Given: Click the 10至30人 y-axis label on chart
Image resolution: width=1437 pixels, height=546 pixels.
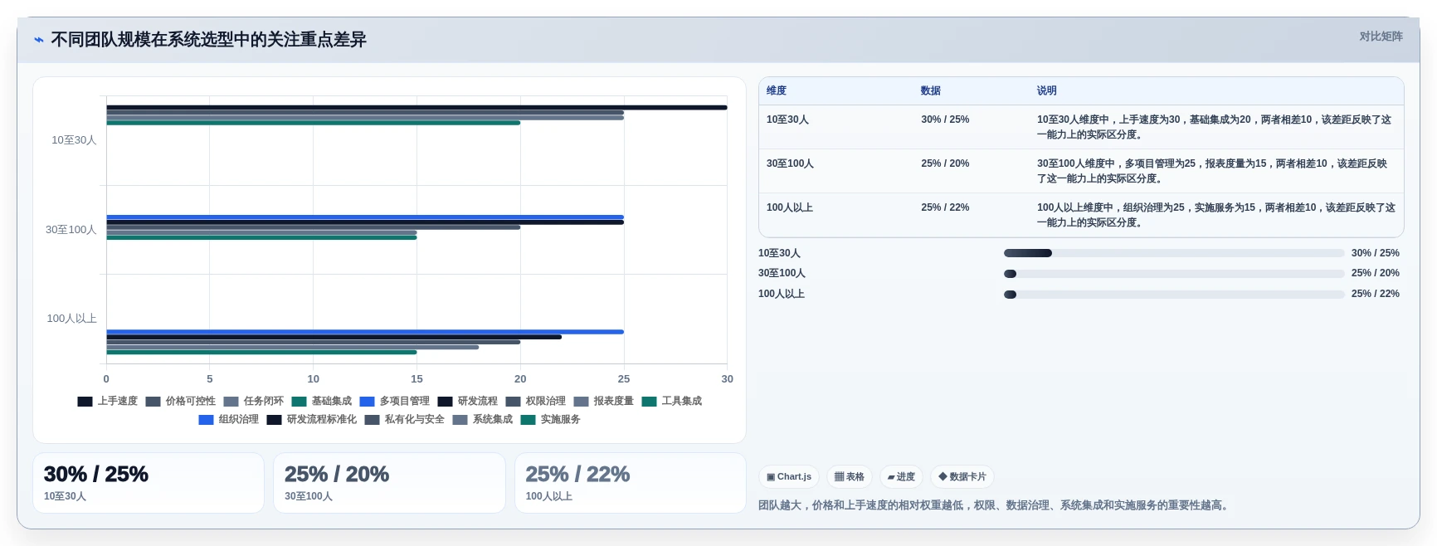Looking at the screenshot, I should coord(74,140).
